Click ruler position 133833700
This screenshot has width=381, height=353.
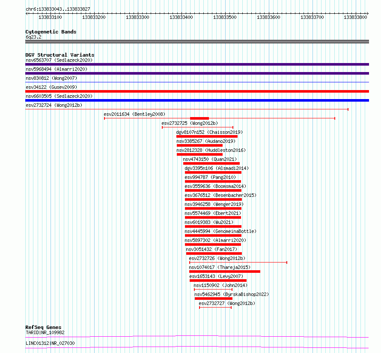click(x=312, y=17)
